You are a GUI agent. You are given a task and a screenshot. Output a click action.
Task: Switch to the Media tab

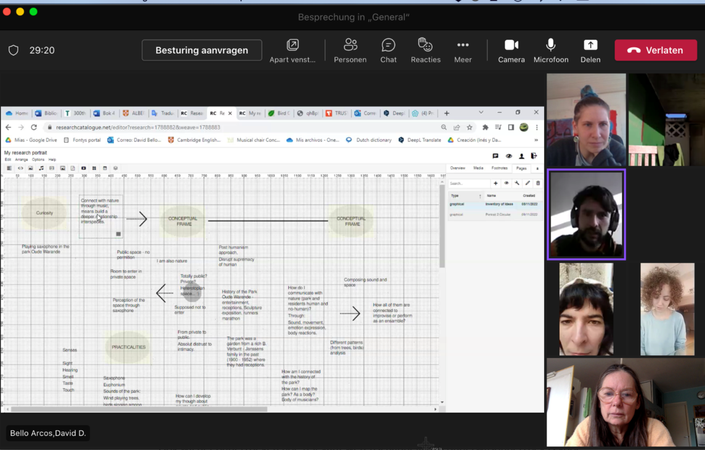tap(478, 168)
